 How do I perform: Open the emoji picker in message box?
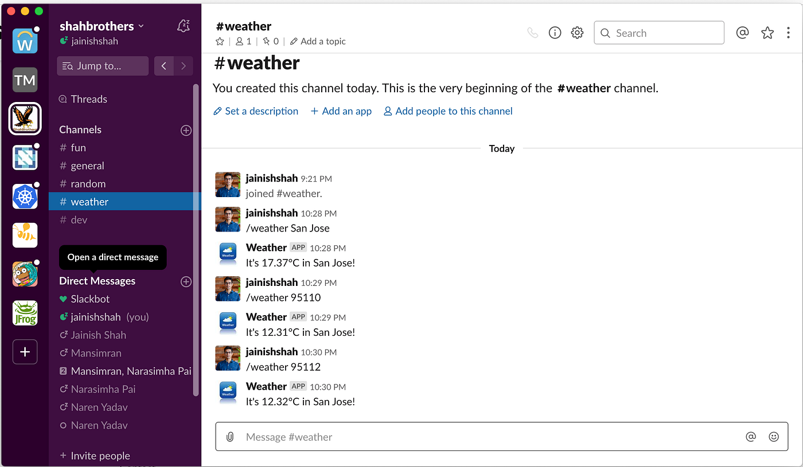tap(774, 437)
